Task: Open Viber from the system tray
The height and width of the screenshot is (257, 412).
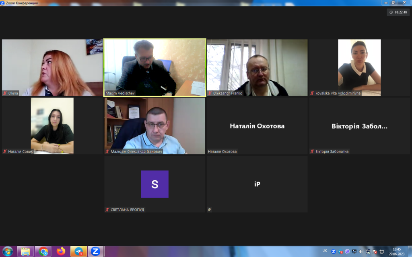Action: [x=347, y=252]
